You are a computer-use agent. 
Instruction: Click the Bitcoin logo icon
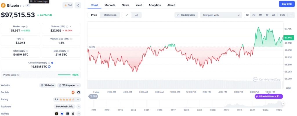tap(3, 5)
